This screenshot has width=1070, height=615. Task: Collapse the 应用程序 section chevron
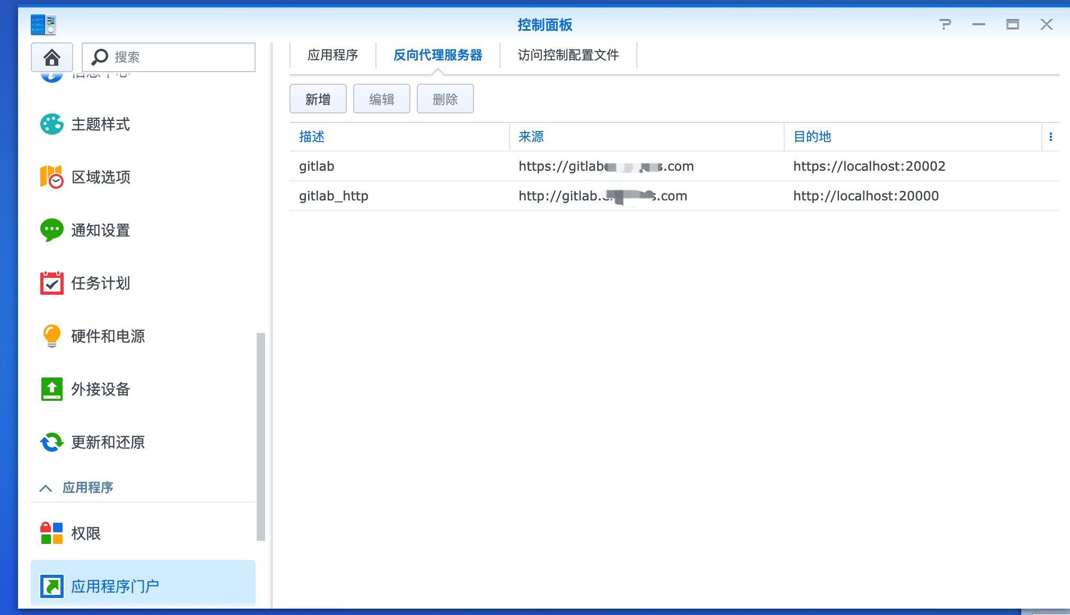tap(46, 488)
